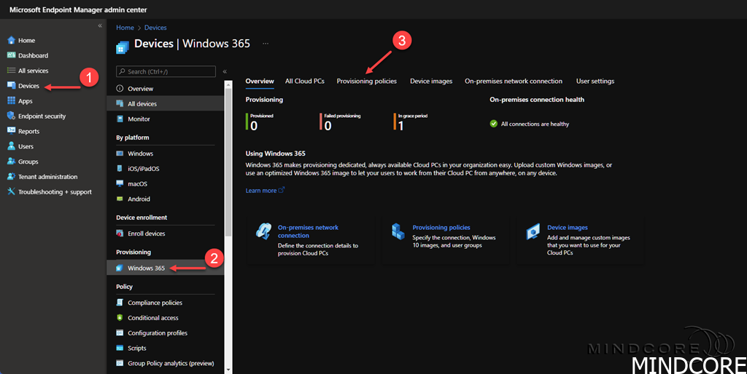This screenshot has height=374, width=747.
Task: Click the On-premises network connection tile icon
Action: [x=263, y=231]
